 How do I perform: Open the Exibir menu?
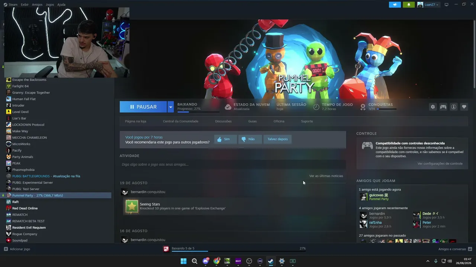[x=25, y=4]
